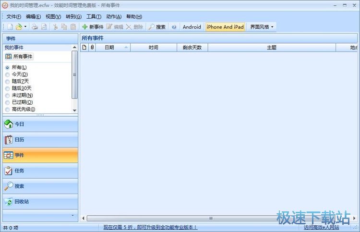360x232 pixels.
Task: Click the document type column header icon
Action: coord(84,48)
